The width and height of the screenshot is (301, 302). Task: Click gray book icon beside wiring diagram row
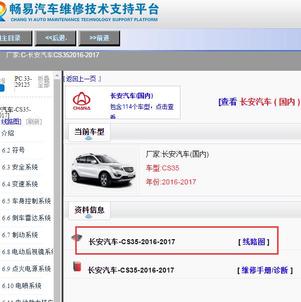coord(77,238)
